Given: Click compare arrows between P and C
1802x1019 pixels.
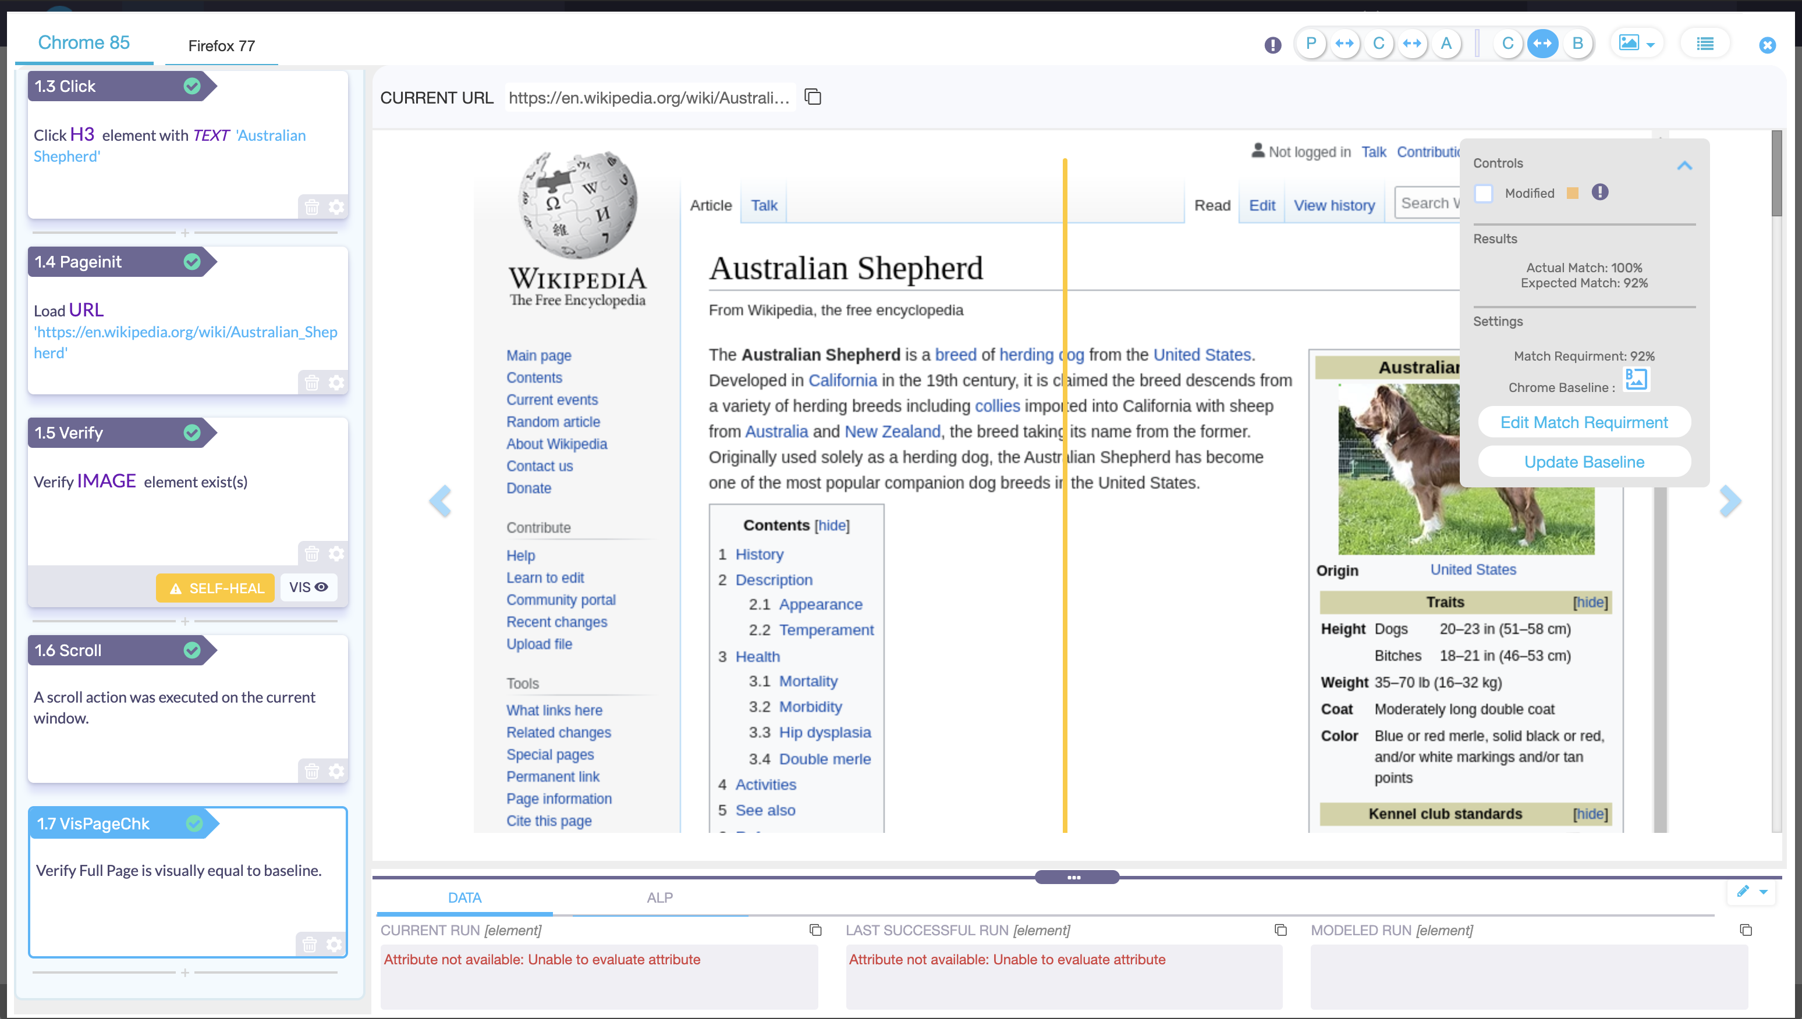Looking at the screenshot, I should tap(1344, 44).
